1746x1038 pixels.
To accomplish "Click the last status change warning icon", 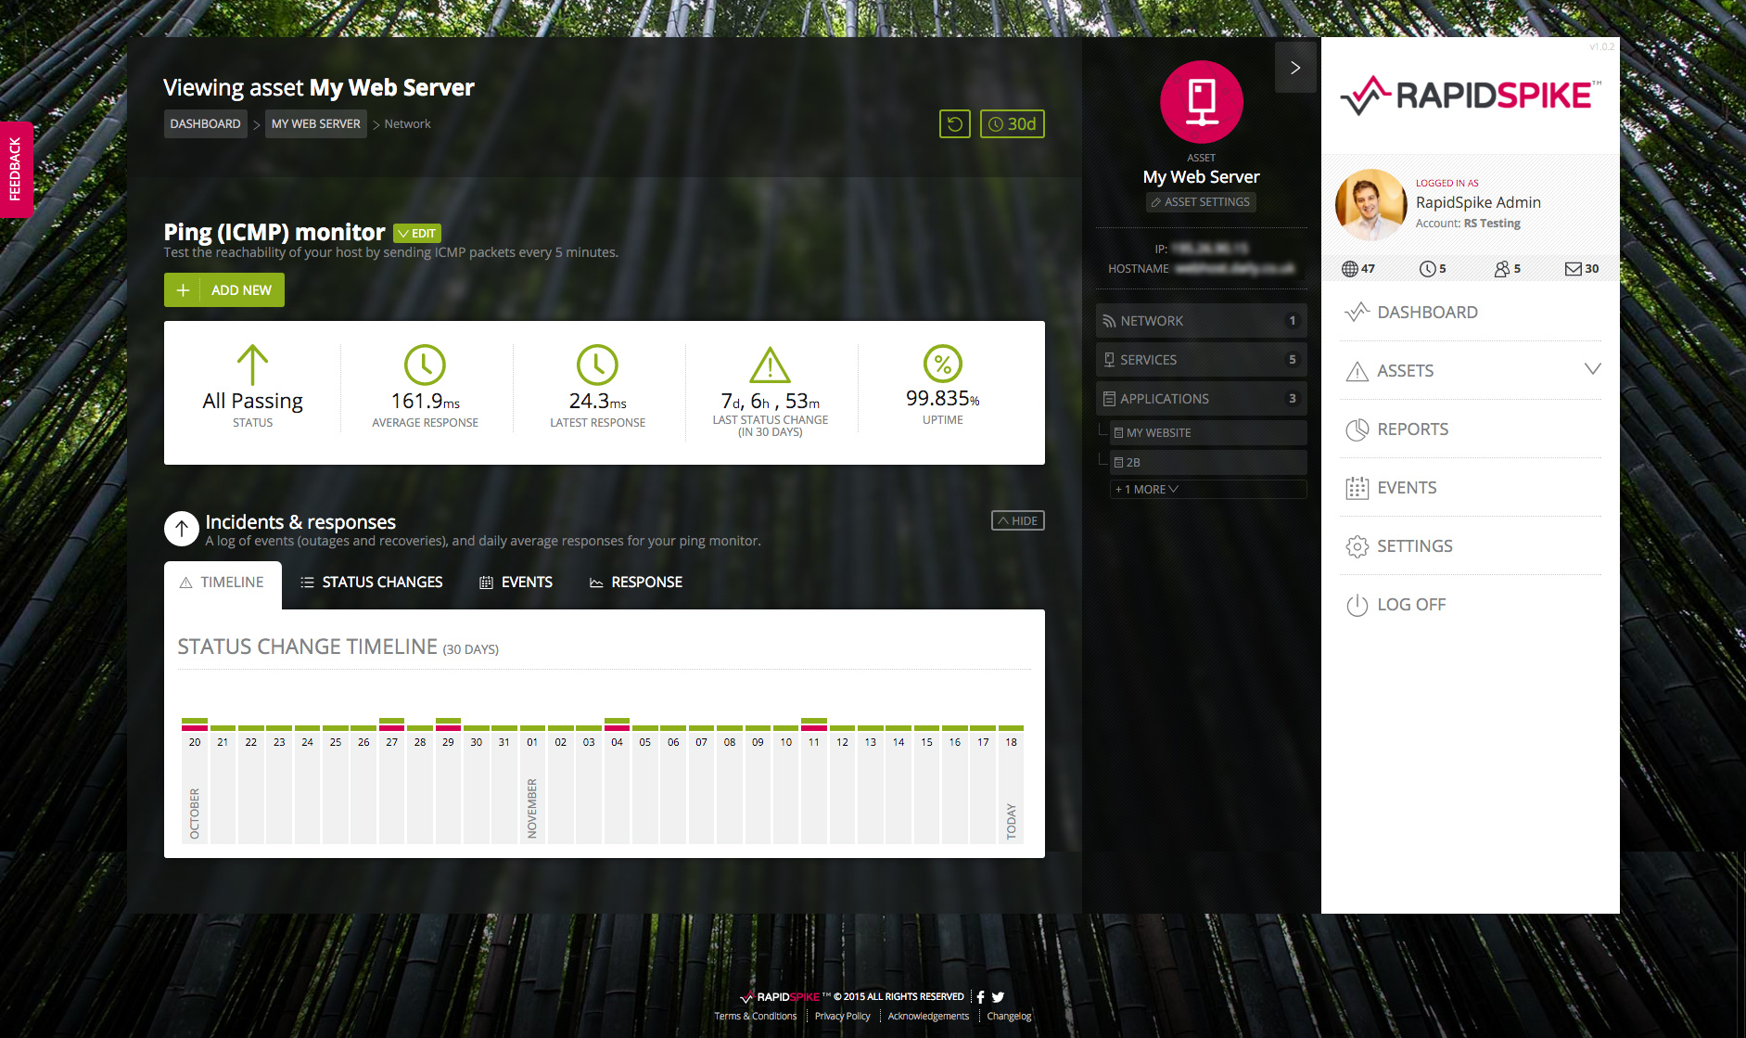I will [770, 365].
